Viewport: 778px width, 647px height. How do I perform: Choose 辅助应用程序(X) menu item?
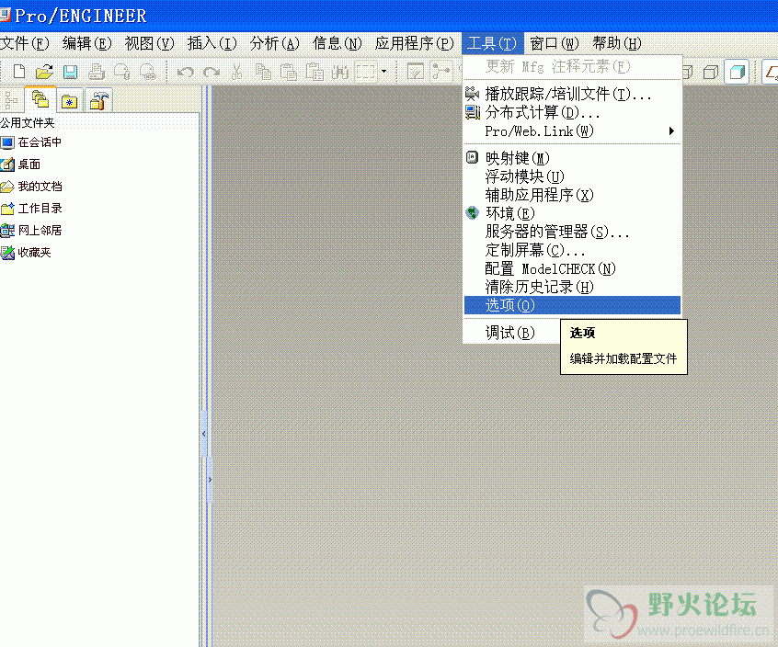click(x=572, y=195)
